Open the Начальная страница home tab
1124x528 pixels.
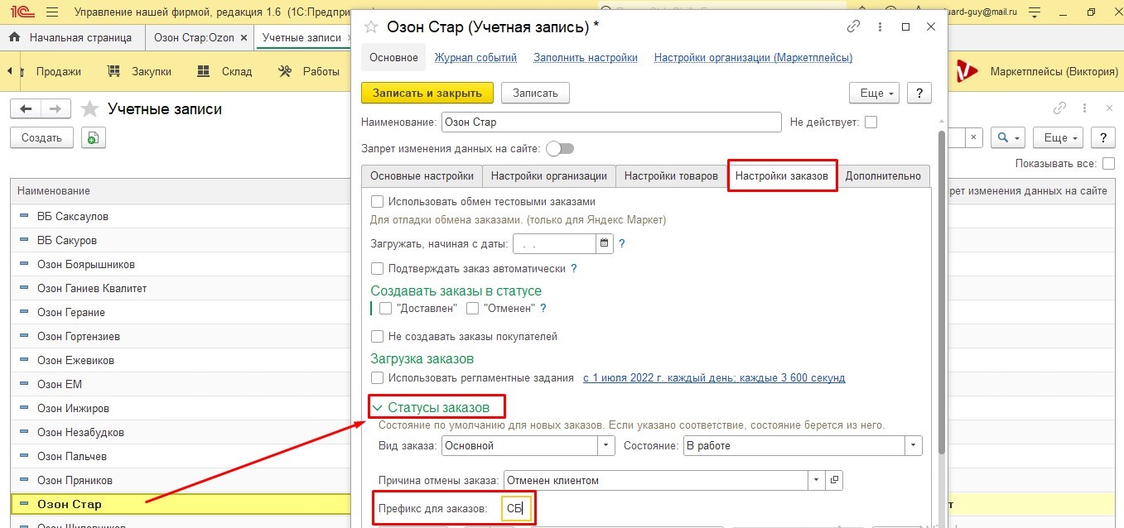(73, 38)
